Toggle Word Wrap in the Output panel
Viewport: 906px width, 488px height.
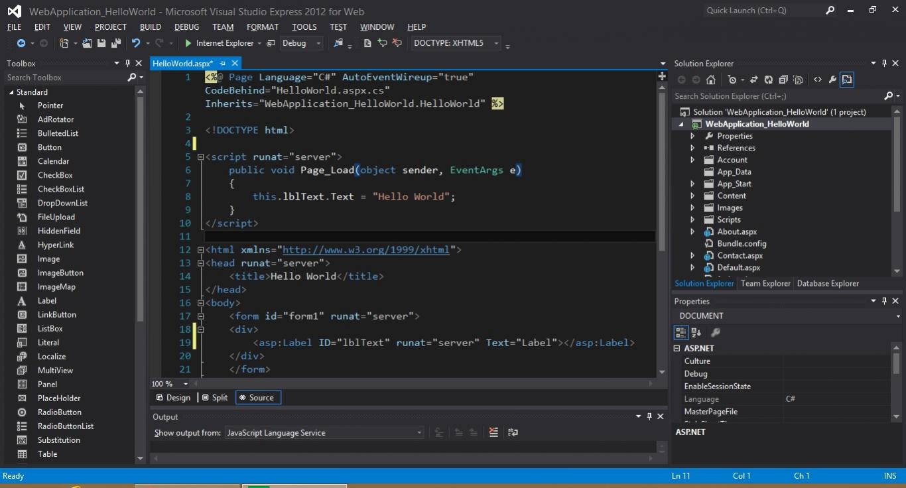click(513, 432)
